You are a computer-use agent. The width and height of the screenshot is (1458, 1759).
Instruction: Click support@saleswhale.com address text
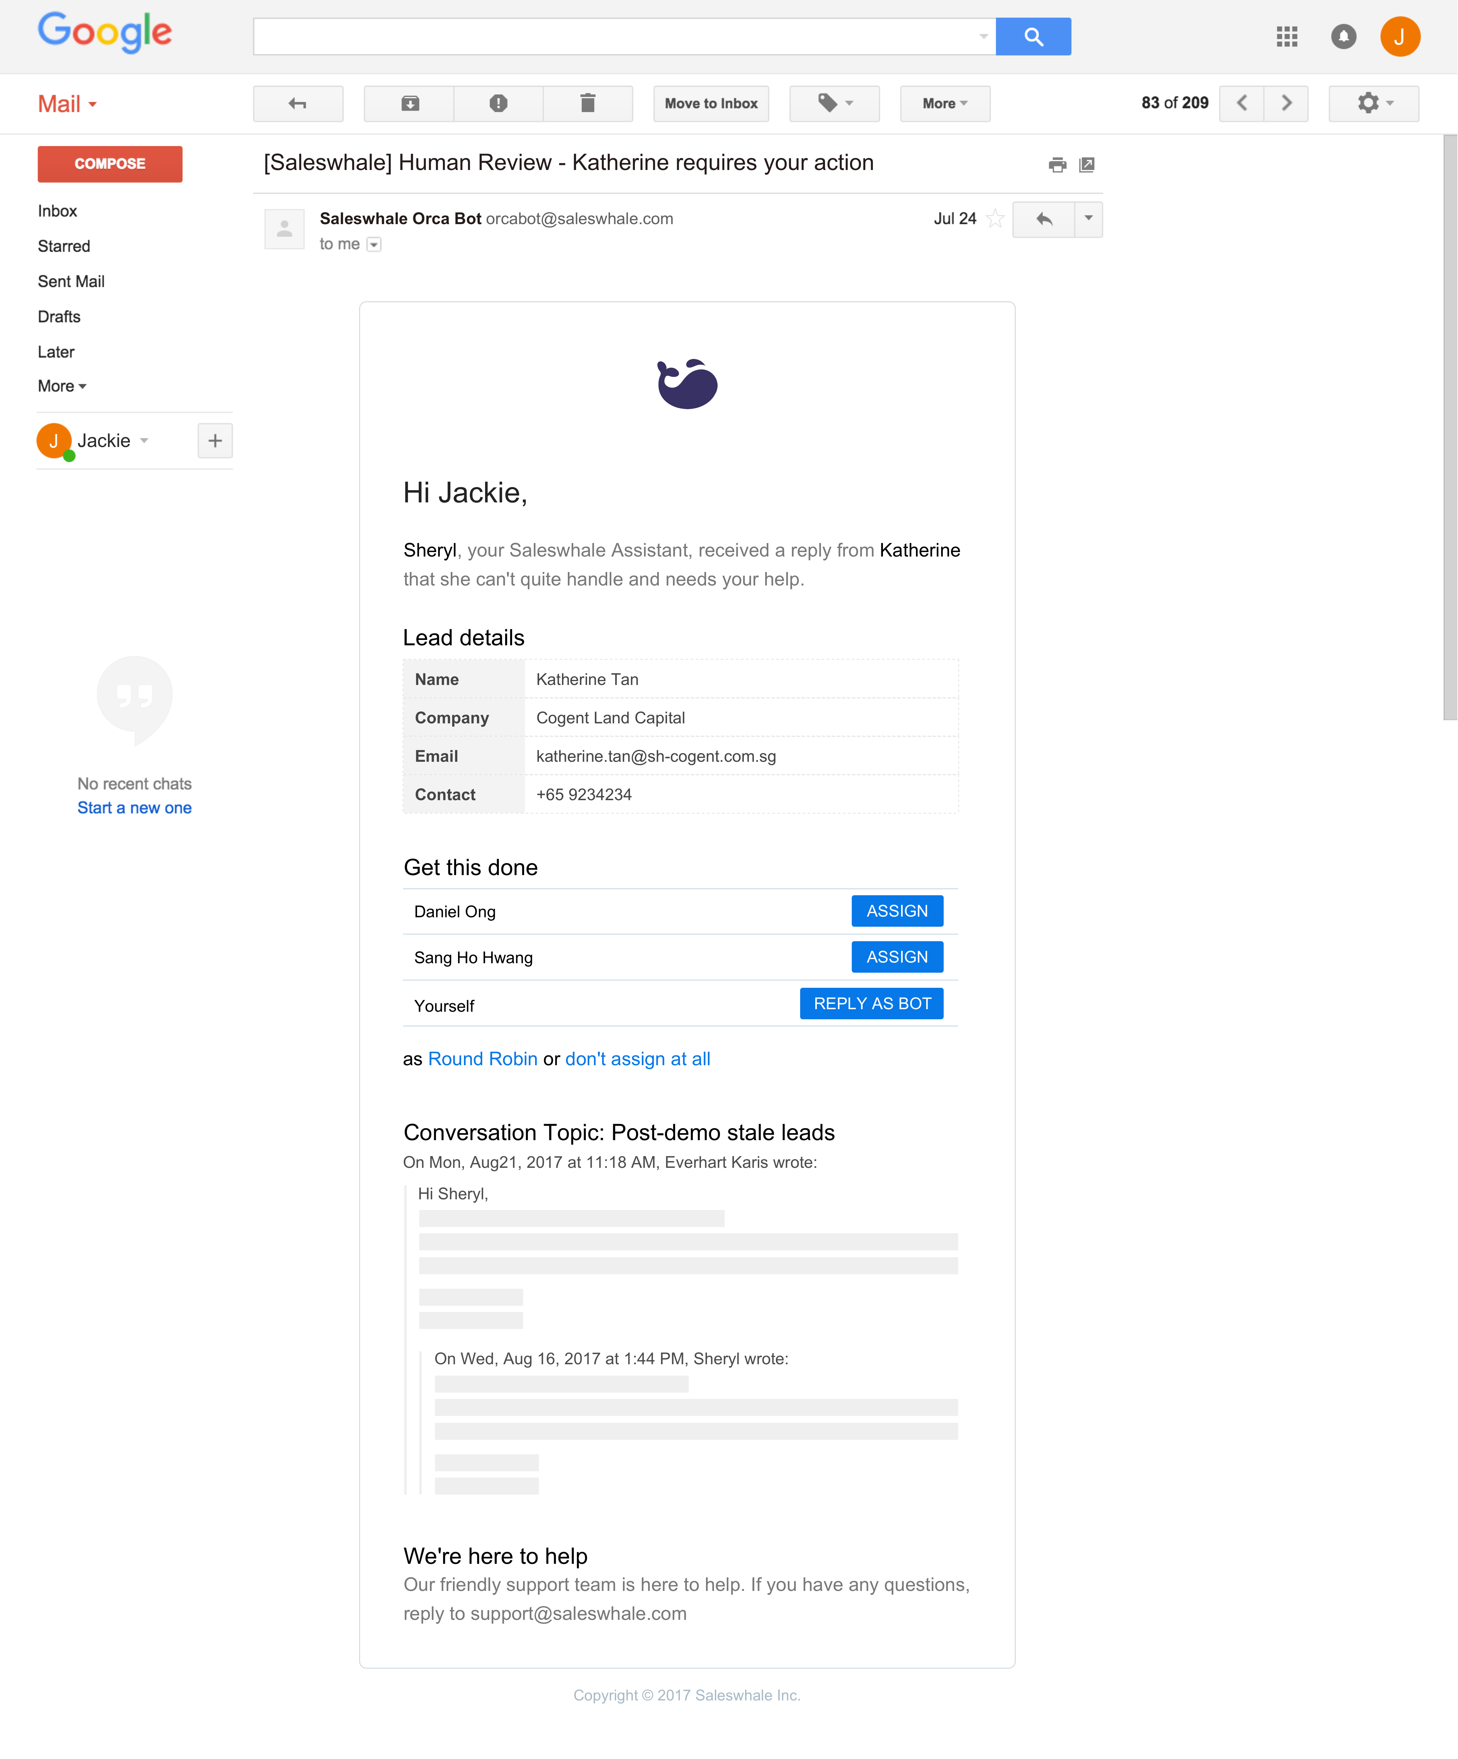point(578,1614)
